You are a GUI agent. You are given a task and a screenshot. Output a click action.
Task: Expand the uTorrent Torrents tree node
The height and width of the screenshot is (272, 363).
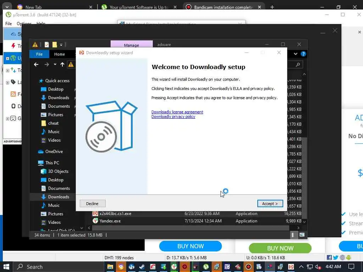(x=7, y=70)
